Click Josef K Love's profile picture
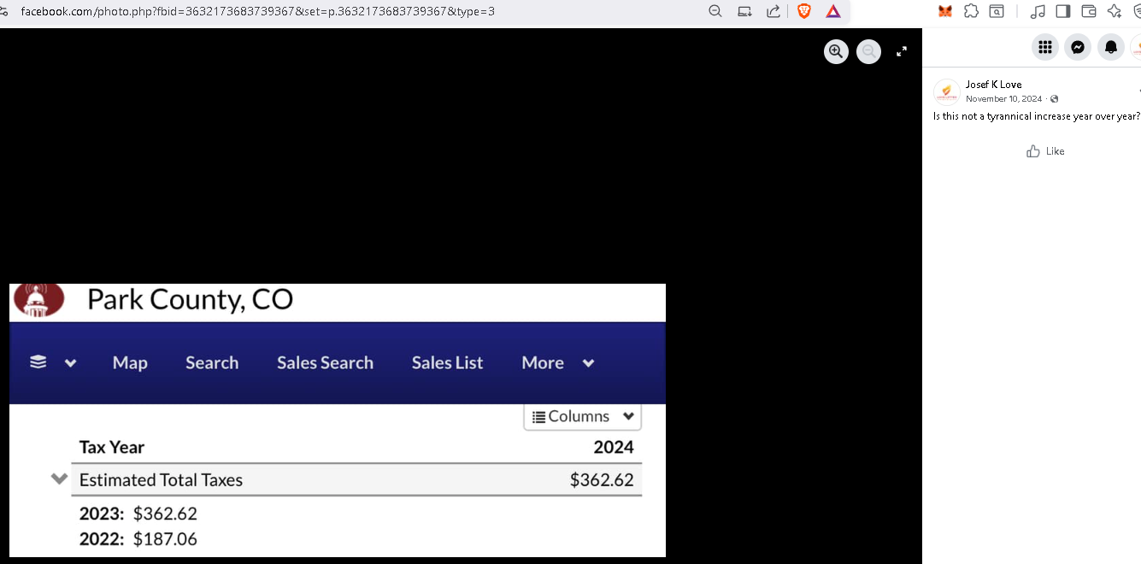The image size is (1141, 564). point(946,91)
